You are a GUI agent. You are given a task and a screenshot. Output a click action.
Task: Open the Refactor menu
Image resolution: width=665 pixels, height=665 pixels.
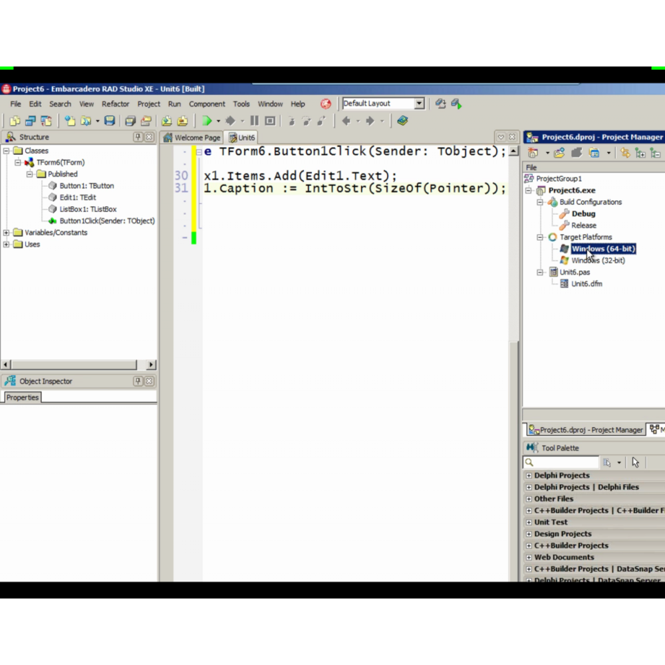(x=115, y=104)
